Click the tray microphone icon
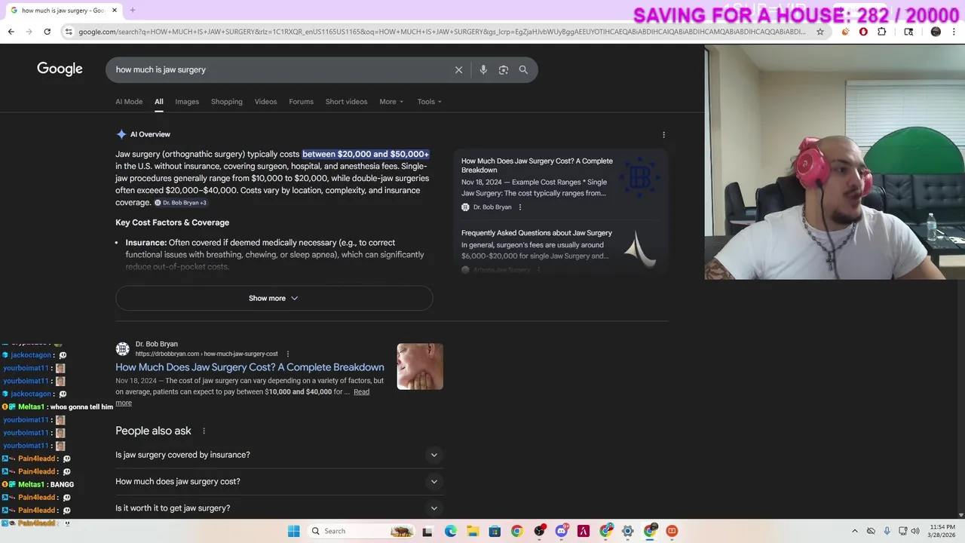 tap(887, 531)
